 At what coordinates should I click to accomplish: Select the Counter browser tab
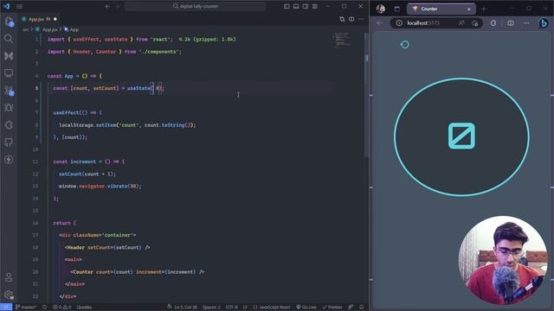[x=441, y=9]
